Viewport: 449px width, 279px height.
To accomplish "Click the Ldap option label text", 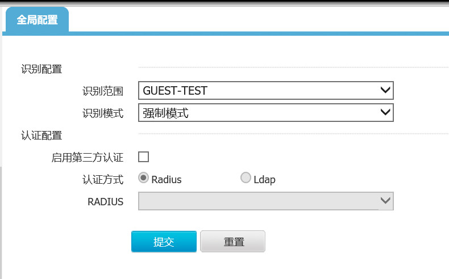I will (x=264, y=180).
